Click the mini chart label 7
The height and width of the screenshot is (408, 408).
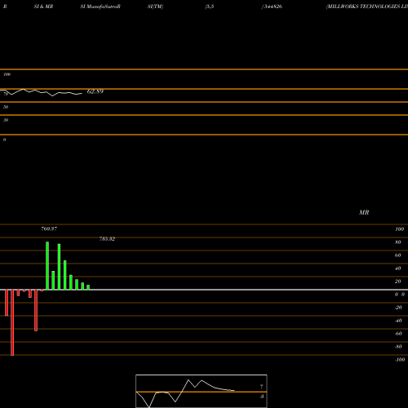tap(262, 387)
